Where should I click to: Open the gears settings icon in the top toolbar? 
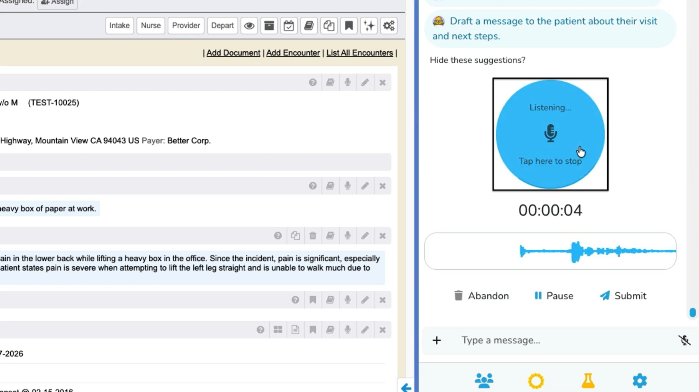click(x=389, y=26)
